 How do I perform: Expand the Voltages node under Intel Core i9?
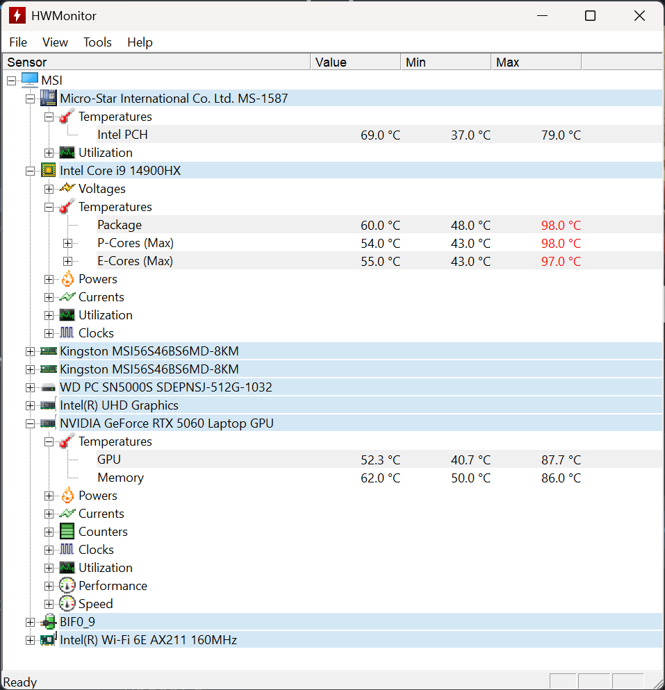[x=49, y=189]
